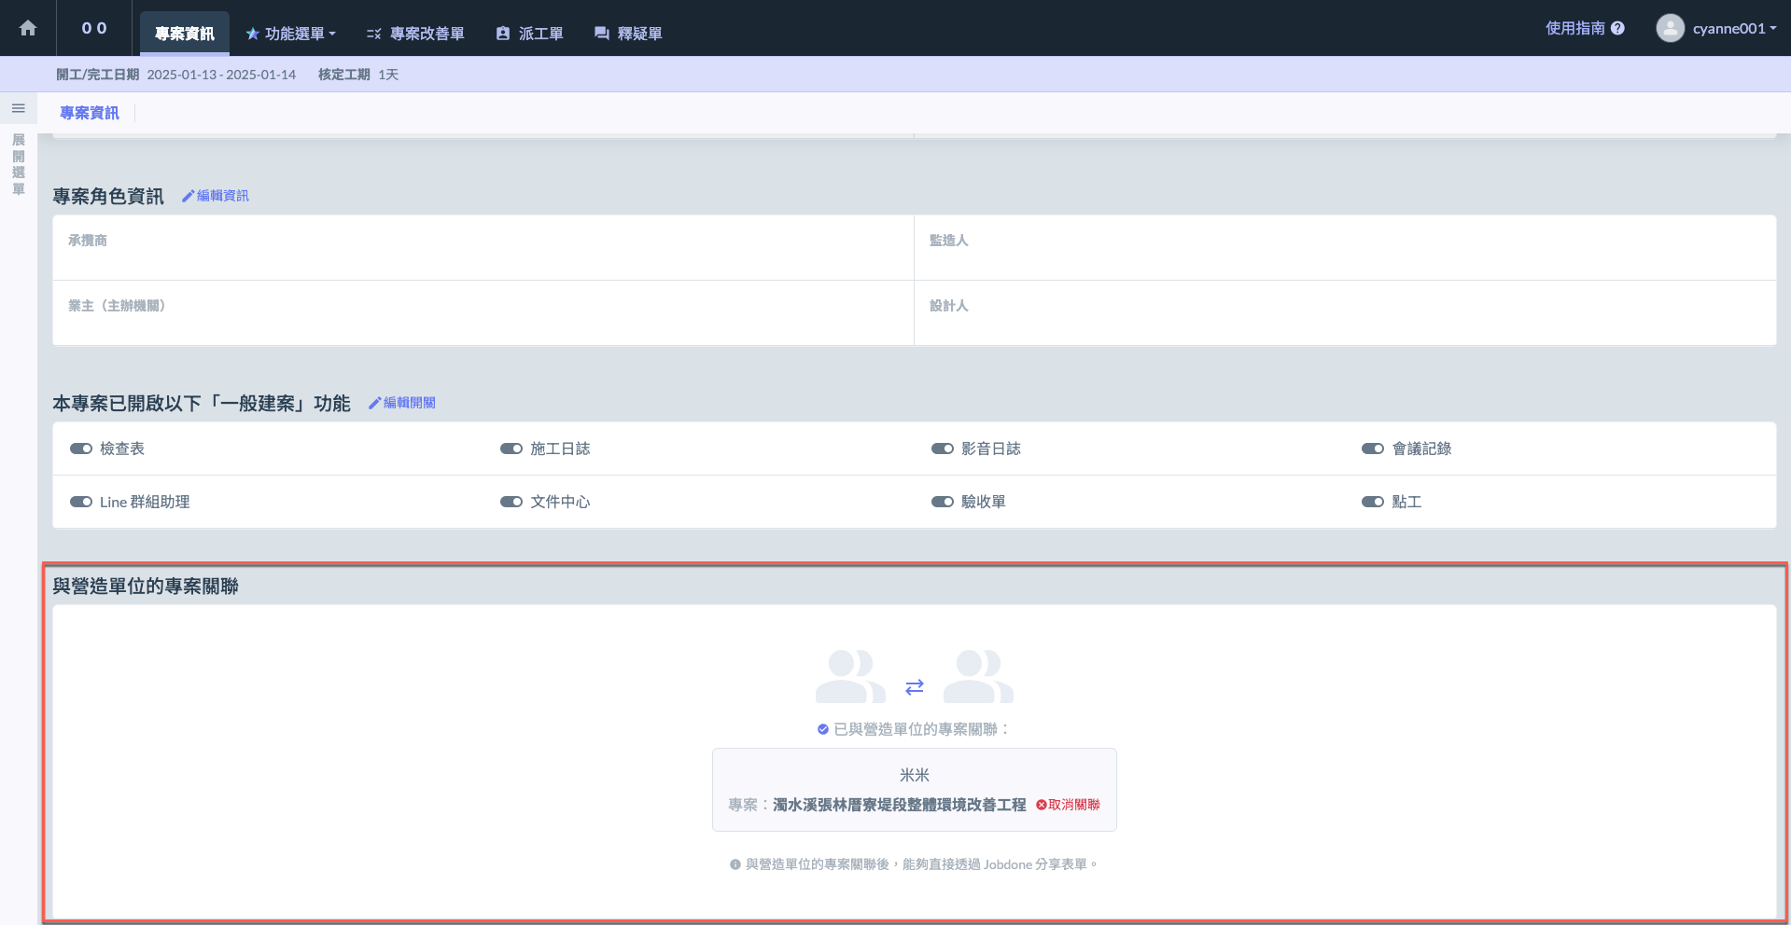This screenshot has height=925, width=1791.
Task: Click the pencil icon beside 編輯資訊
Action: pyautogui.click(x=188, y=196)
